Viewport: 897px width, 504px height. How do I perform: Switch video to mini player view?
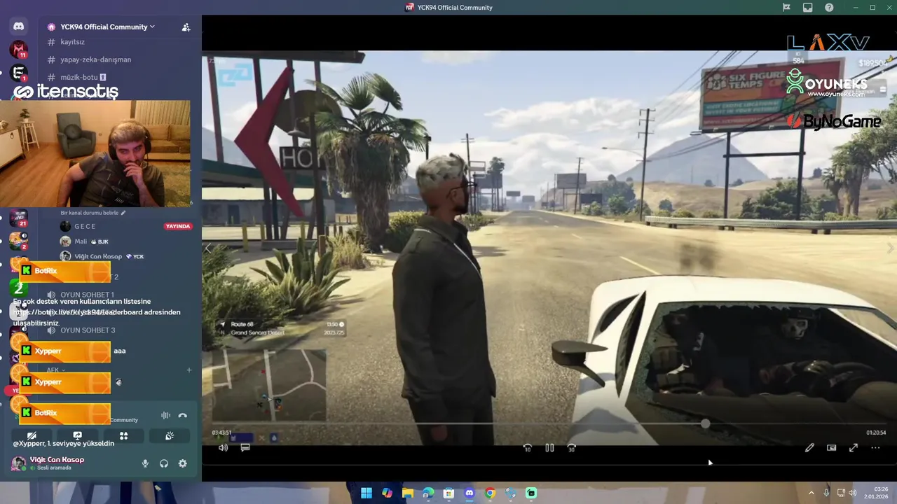832,448
